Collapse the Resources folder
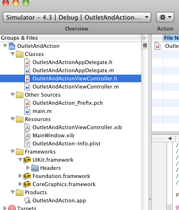Image resolution: width=179 pixels, height=210 pixels. point(13,119)
